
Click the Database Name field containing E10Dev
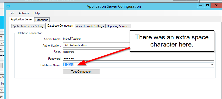click(138, 65)
